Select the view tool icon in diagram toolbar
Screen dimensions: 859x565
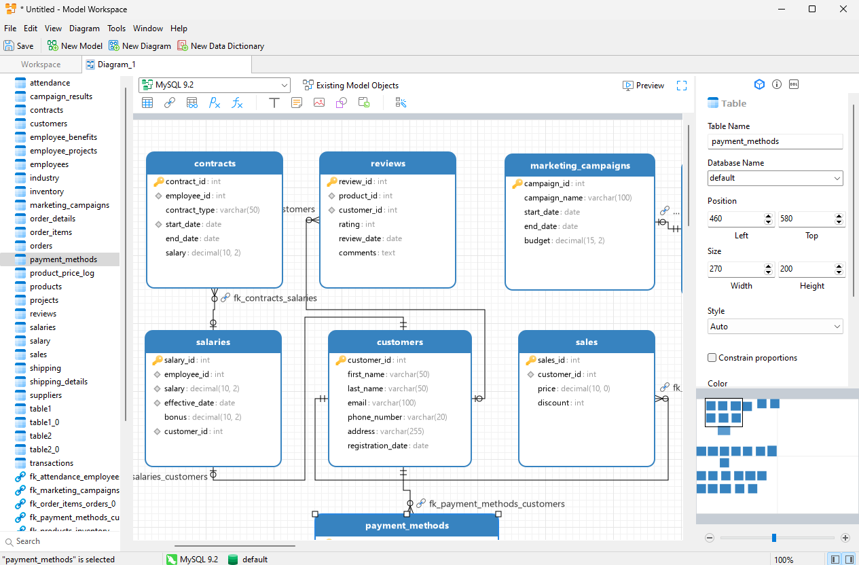click(192, 103)
